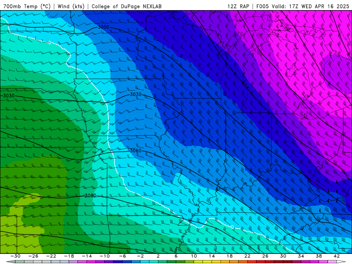Select the "-10" color scale label
This screenshot has width=352, height=264.
click(105, 256)
